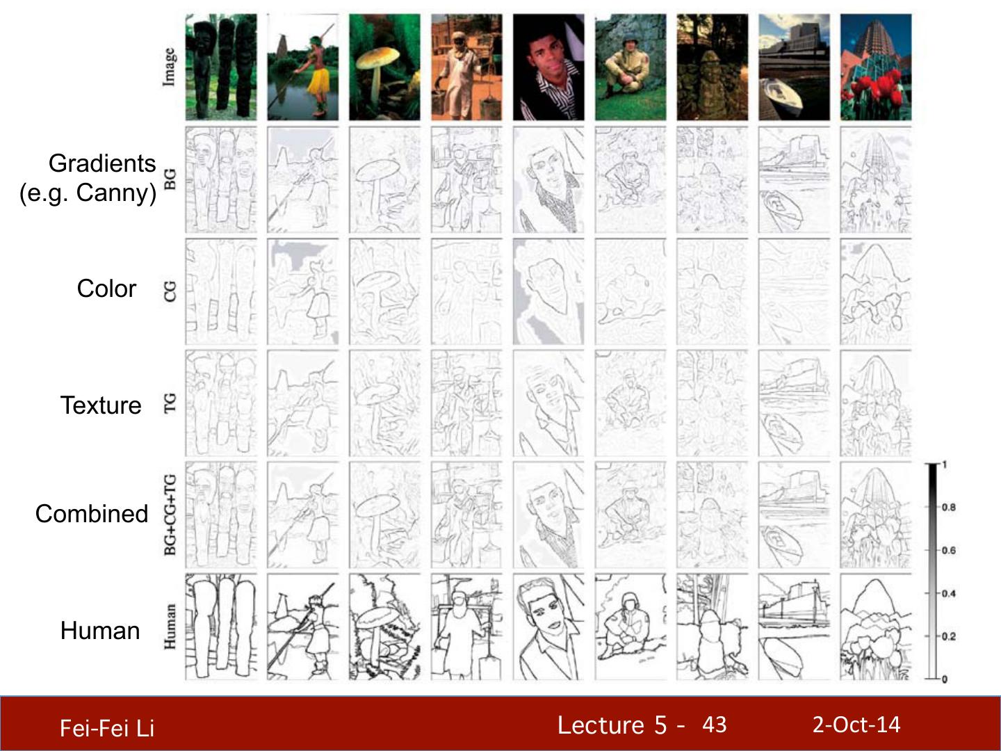Click the human-drawn mushroom outline

[x=384, y=627]
